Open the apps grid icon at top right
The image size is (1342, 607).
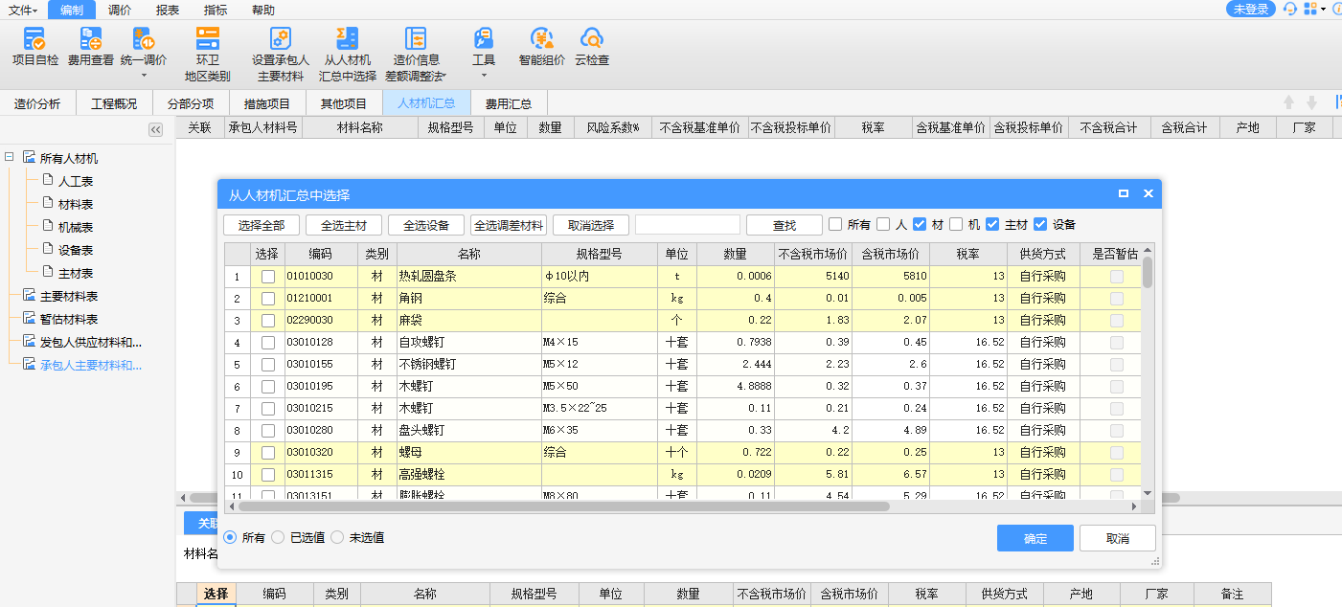[1309, 9]
